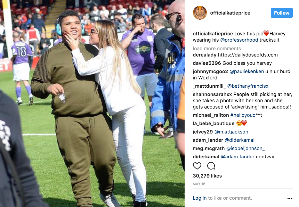The height and width of the screenshot is (207, 299).
Task: Open the three-dot more options menu
Action: point(290,198)
